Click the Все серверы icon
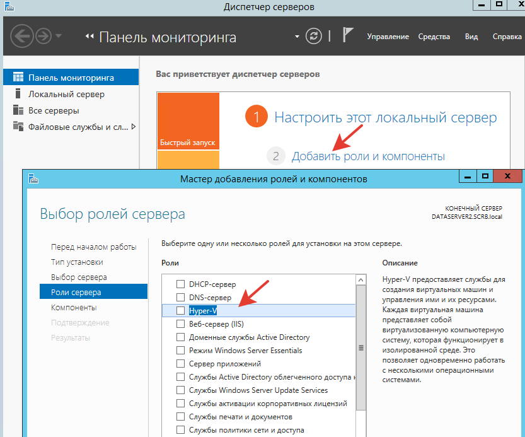 click(x=18, y=110)
